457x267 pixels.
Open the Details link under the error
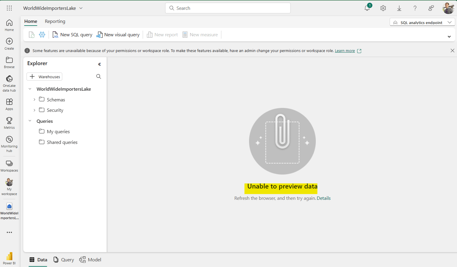pos(324,198)
